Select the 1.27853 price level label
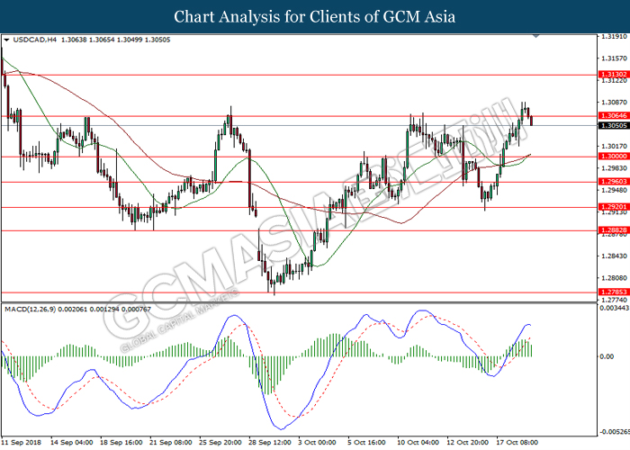Image resolution: width=630 pixels, height=450 pixels. click(614, 292)
